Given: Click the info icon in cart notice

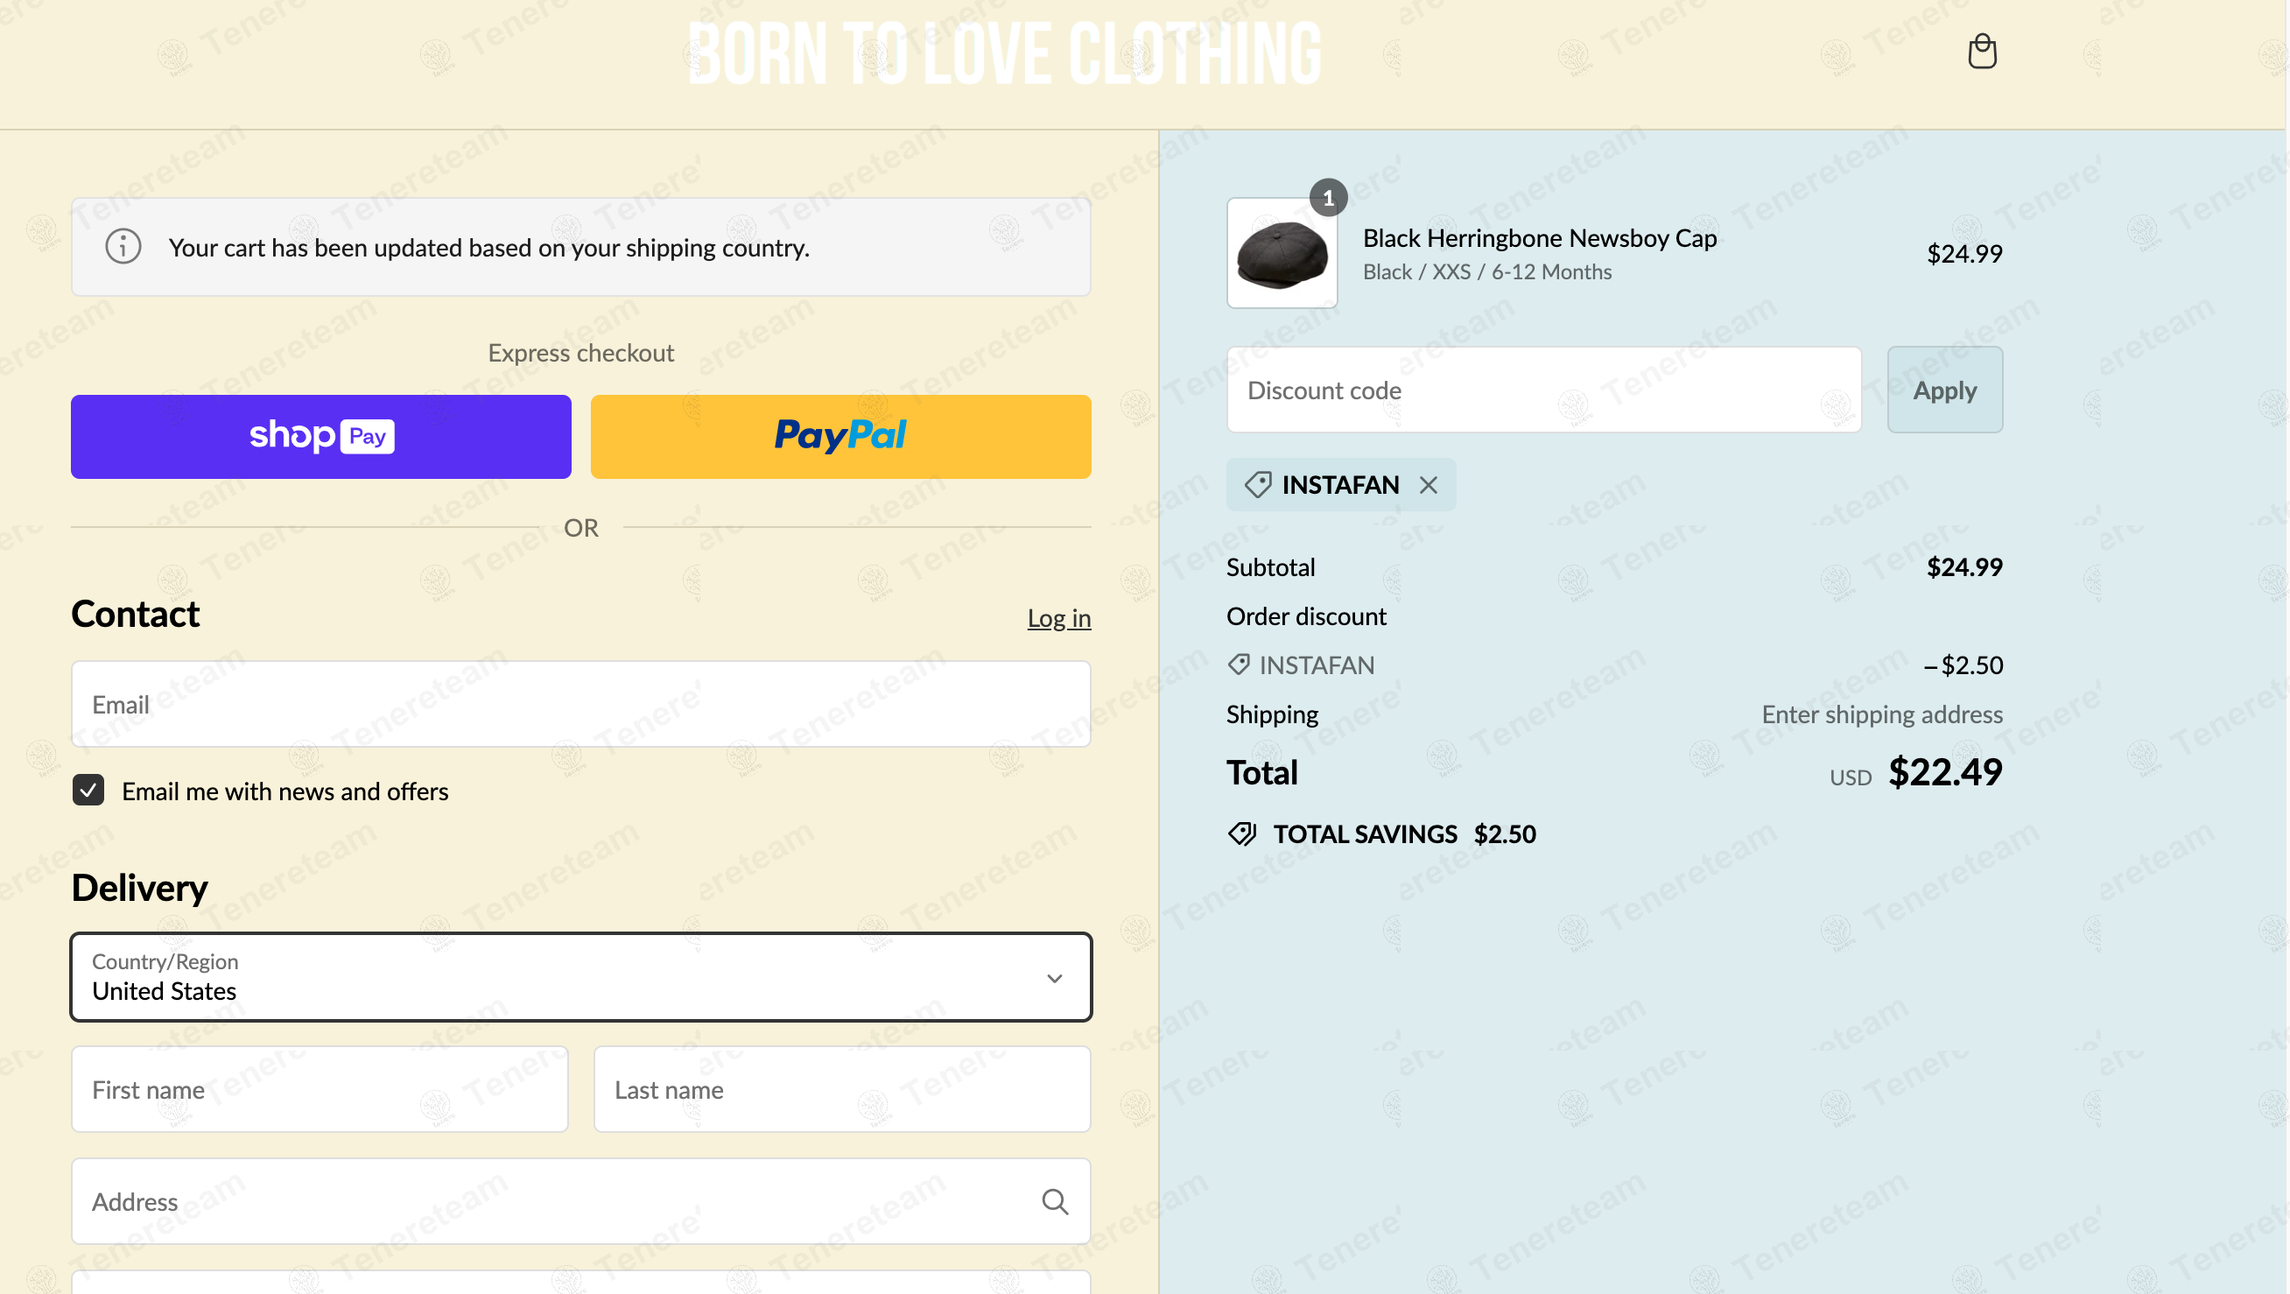Looking at the screenshot, I should click(x=123, y=246).
